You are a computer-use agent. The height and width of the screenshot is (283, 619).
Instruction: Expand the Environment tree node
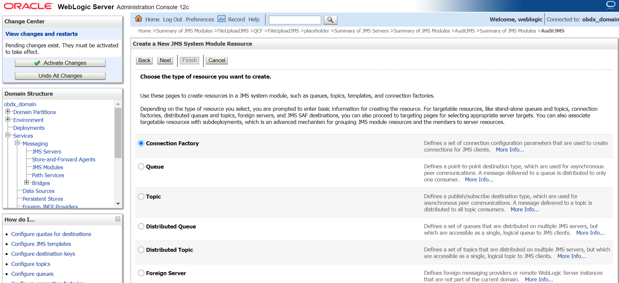[8, 119]
